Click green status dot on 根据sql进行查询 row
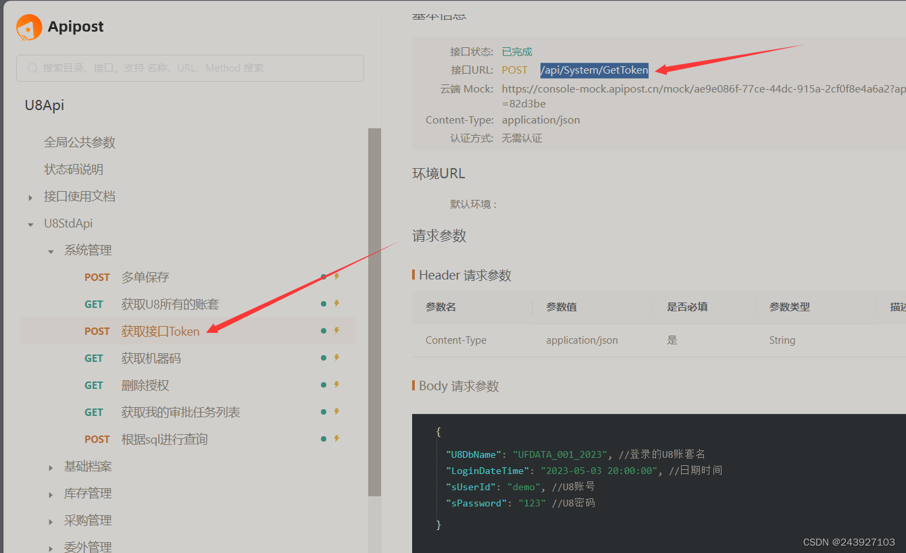 [x=324, y=439]
